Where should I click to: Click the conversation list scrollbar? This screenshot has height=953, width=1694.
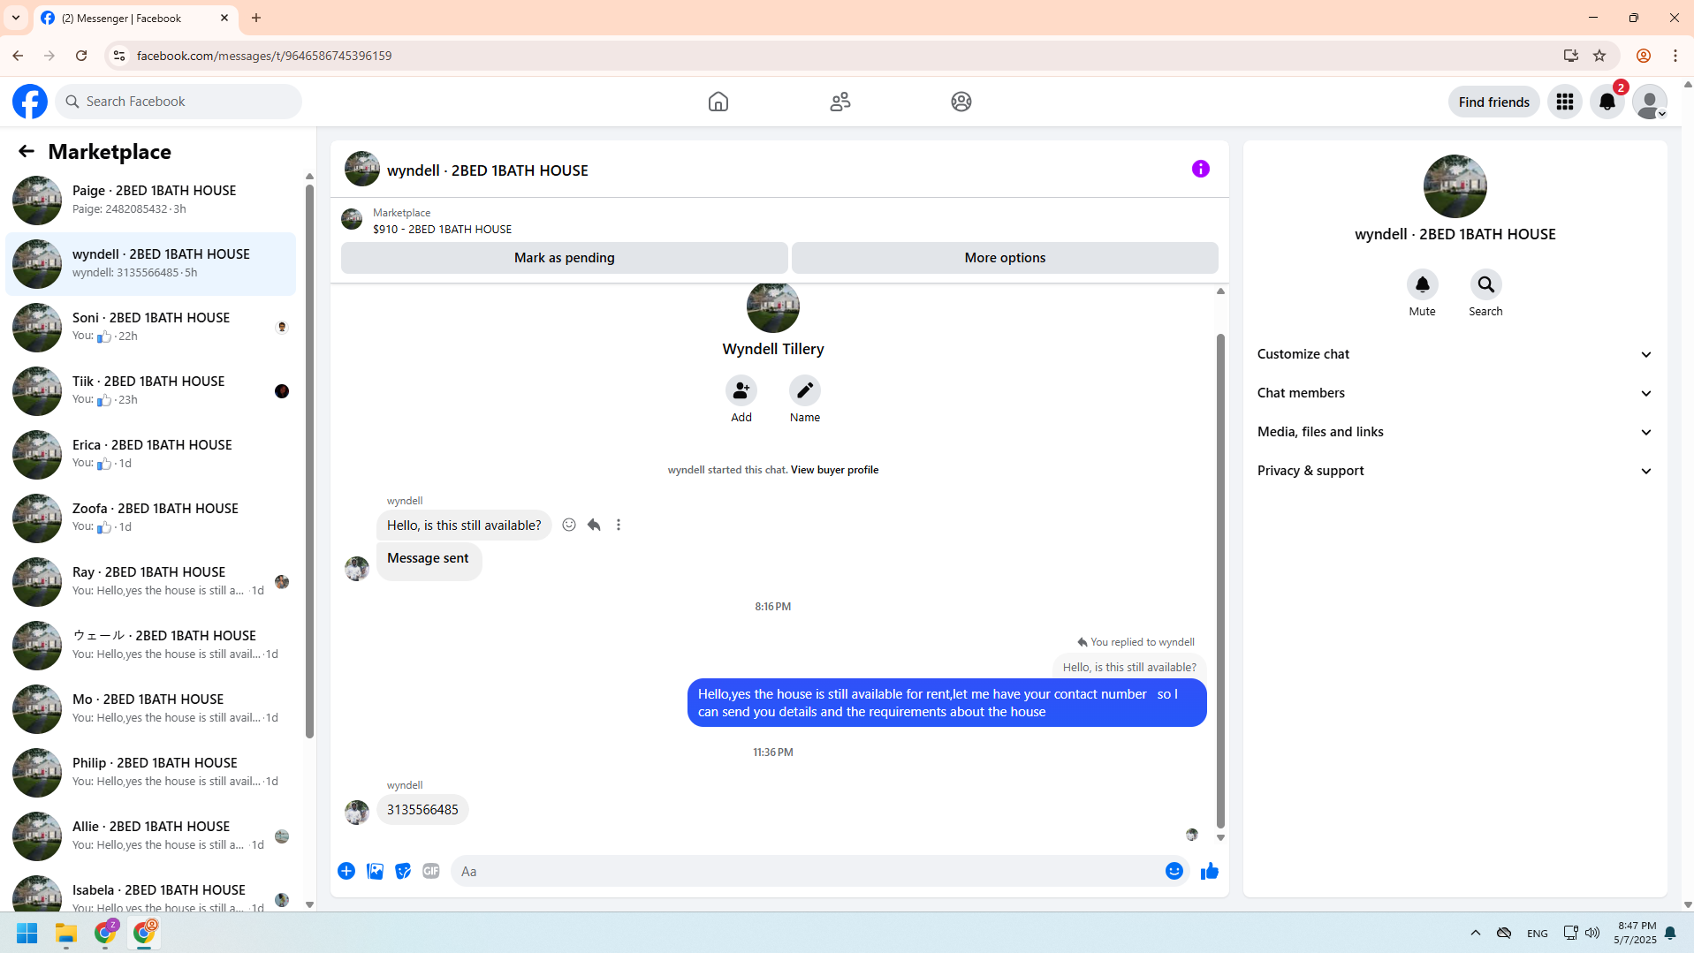(x=309, y=459)
